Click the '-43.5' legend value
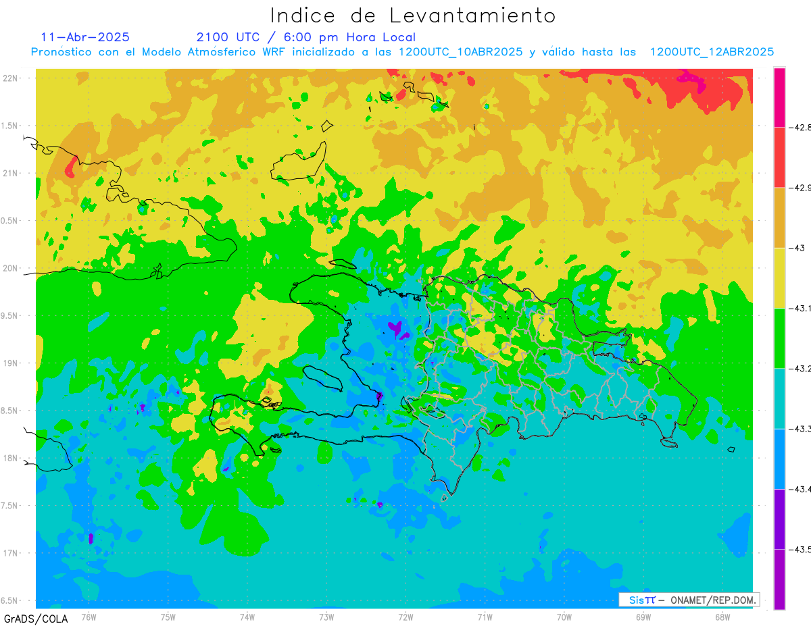The height and width of the screenshot is (626, 811). 800,549
